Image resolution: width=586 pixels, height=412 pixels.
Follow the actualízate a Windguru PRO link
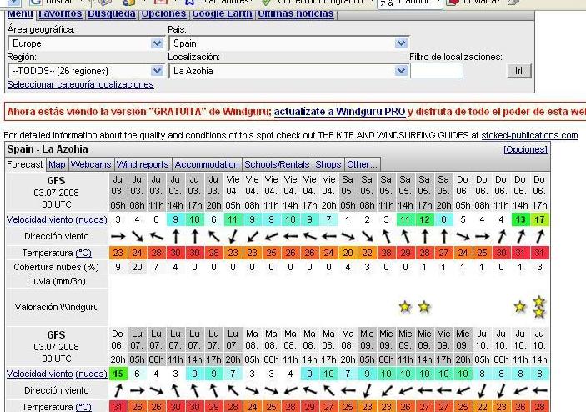click(x=340, y=112)
